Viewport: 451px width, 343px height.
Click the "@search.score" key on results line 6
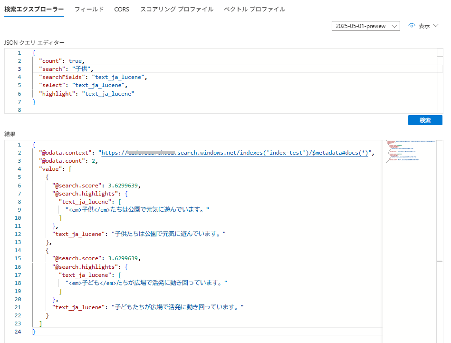tap(77, 186)
